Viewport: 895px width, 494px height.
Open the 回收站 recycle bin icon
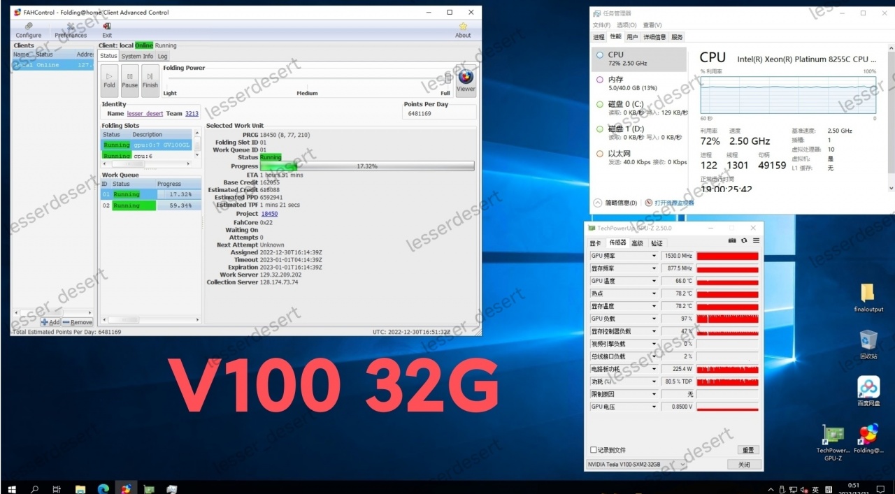click(868, 344)
